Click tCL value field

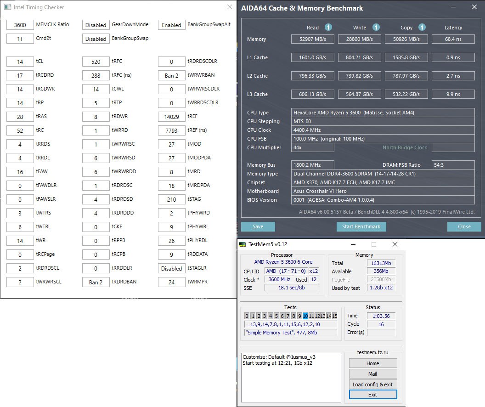[20, 62]
